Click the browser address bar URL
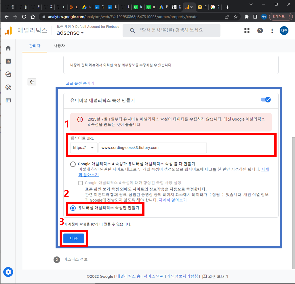The width and height of the screenshot is (295, 284). click(122, 17)
